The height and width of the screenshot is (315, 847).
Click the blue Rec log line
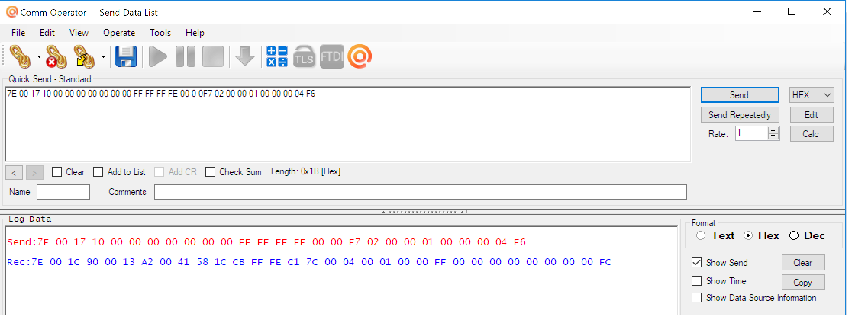coord(309,262)
